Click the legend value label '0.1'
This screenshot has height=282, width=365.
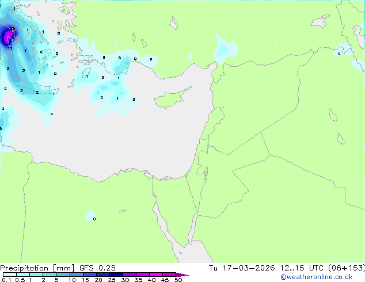point(6,280)
